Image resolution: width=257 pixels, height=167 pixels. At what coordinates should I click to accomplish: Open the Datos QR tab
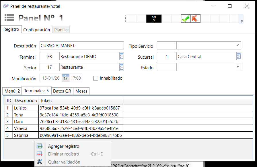62,91
